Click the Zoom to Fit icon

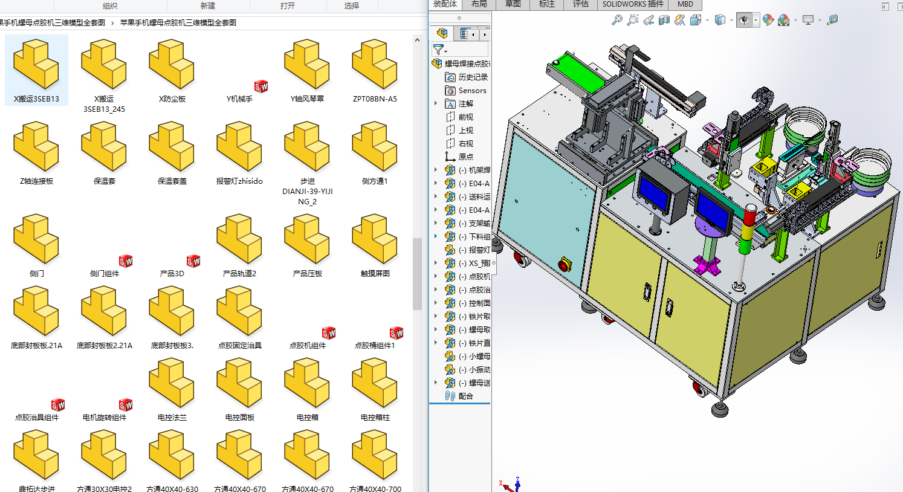(617, 20)
